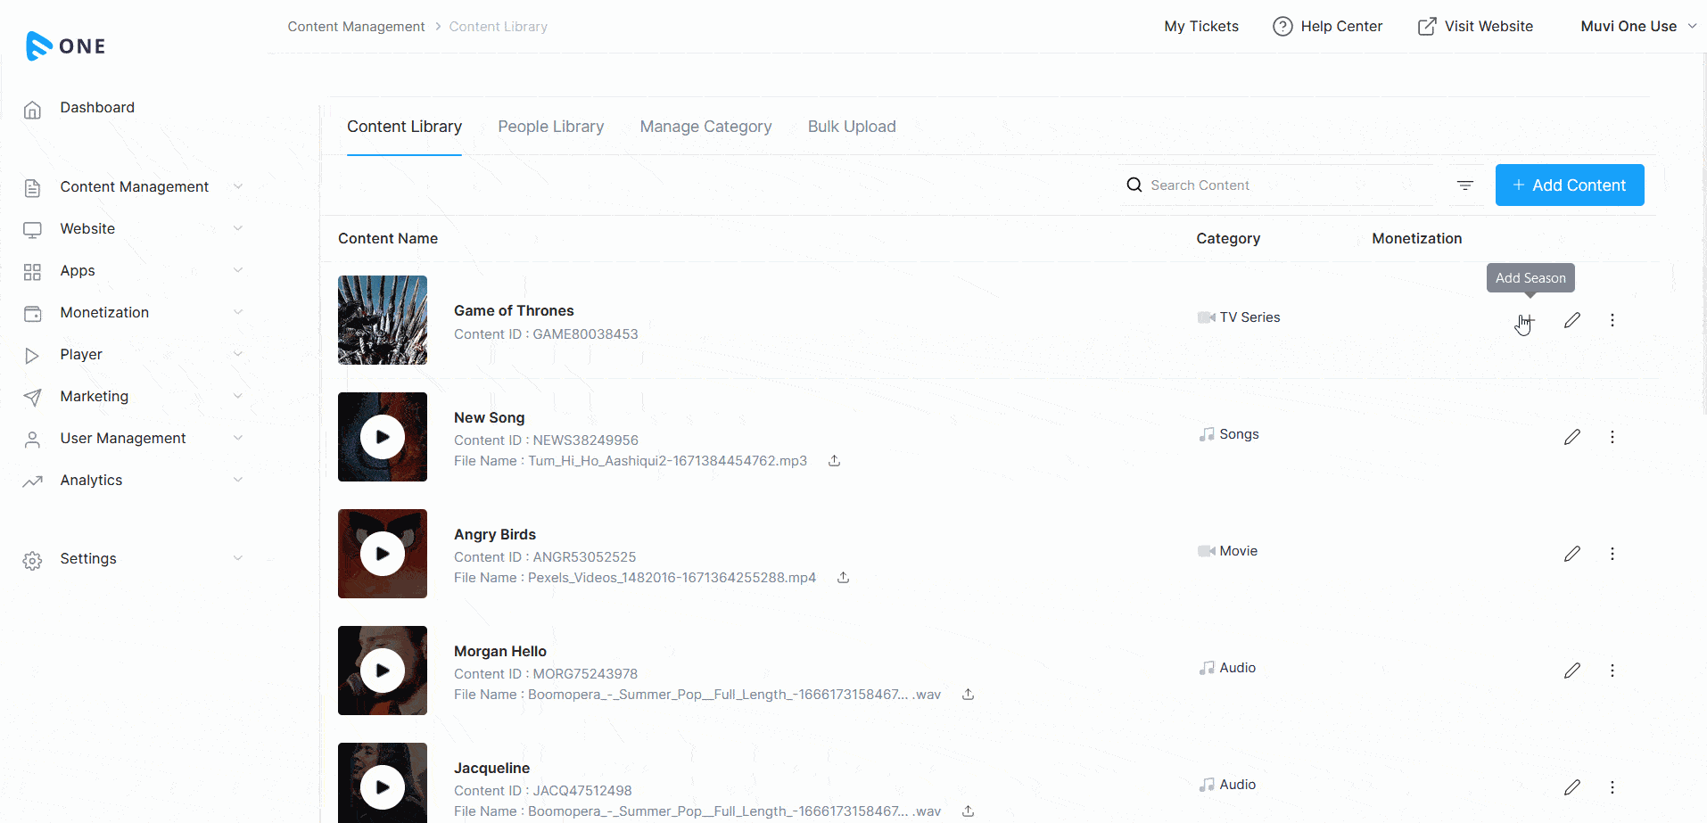
Task: Click upload icon next to New Song file name
Action: 835,461
